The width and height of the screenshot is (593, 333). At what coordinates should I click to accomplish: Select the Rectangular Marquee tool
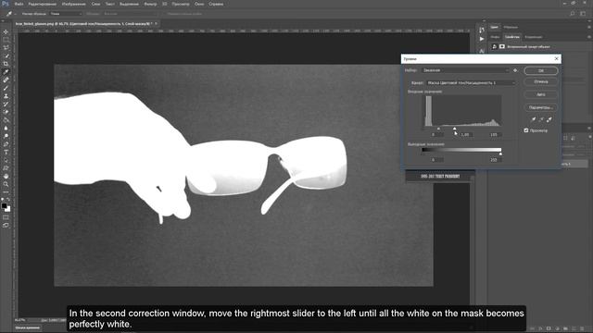click(x=6, y=40)
